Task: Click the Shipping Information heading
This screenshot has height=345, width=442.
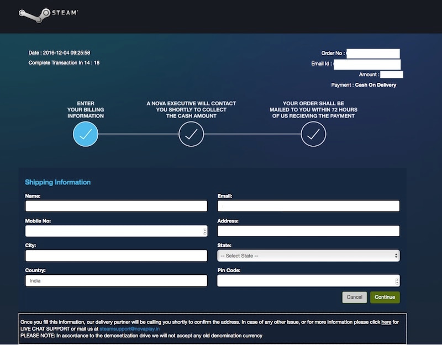Action: tap(58, 182)
